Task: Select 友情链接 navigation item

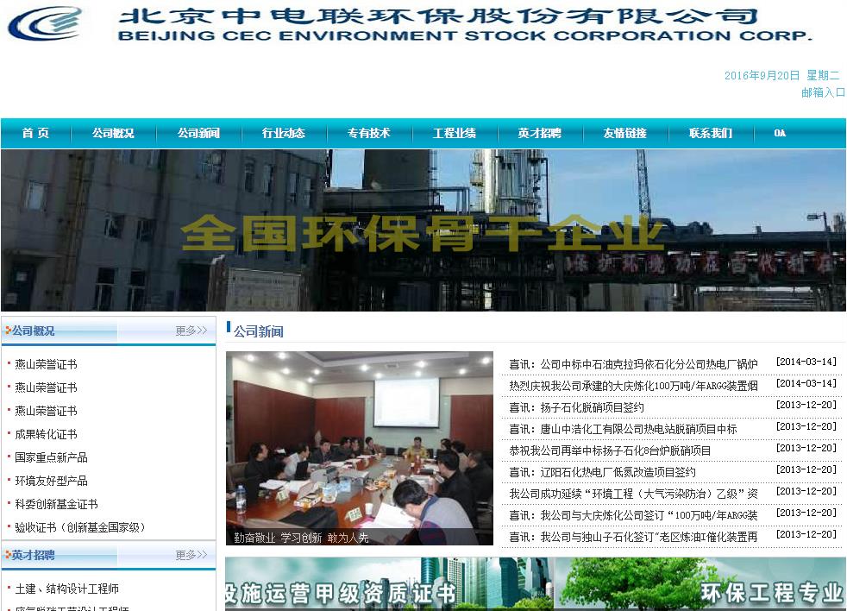Action: coord(625,133)
